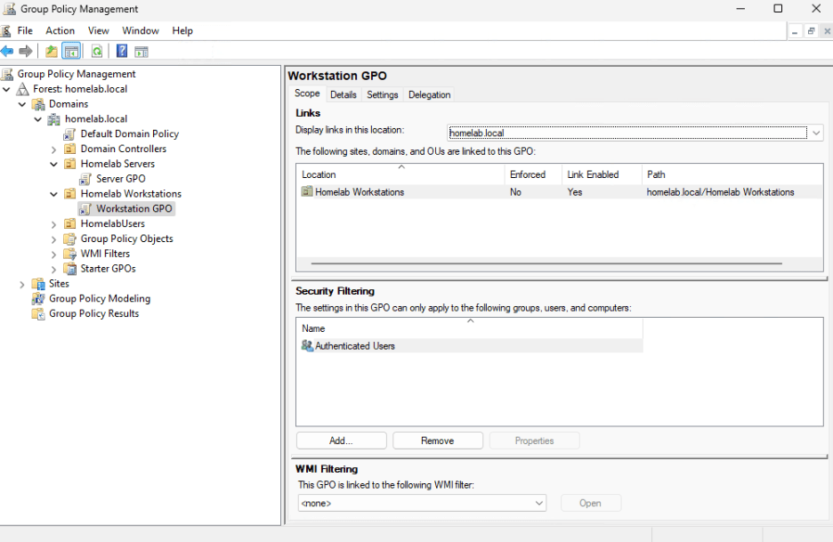Image resolution: width=833 pixels, height=542 pixels.
Task: Click the Remove button
Action: 437,440
